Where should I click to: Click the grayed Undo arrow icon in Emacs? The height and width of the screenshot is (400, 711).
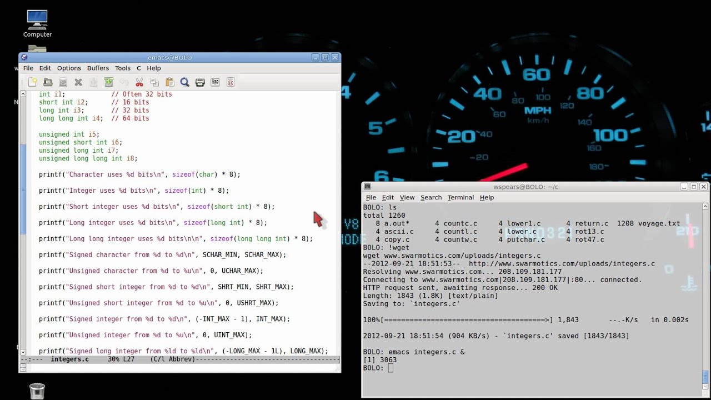124,82
